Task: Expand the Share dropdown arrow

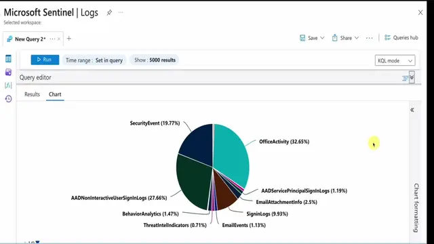Action: click(x=357, y=38)
